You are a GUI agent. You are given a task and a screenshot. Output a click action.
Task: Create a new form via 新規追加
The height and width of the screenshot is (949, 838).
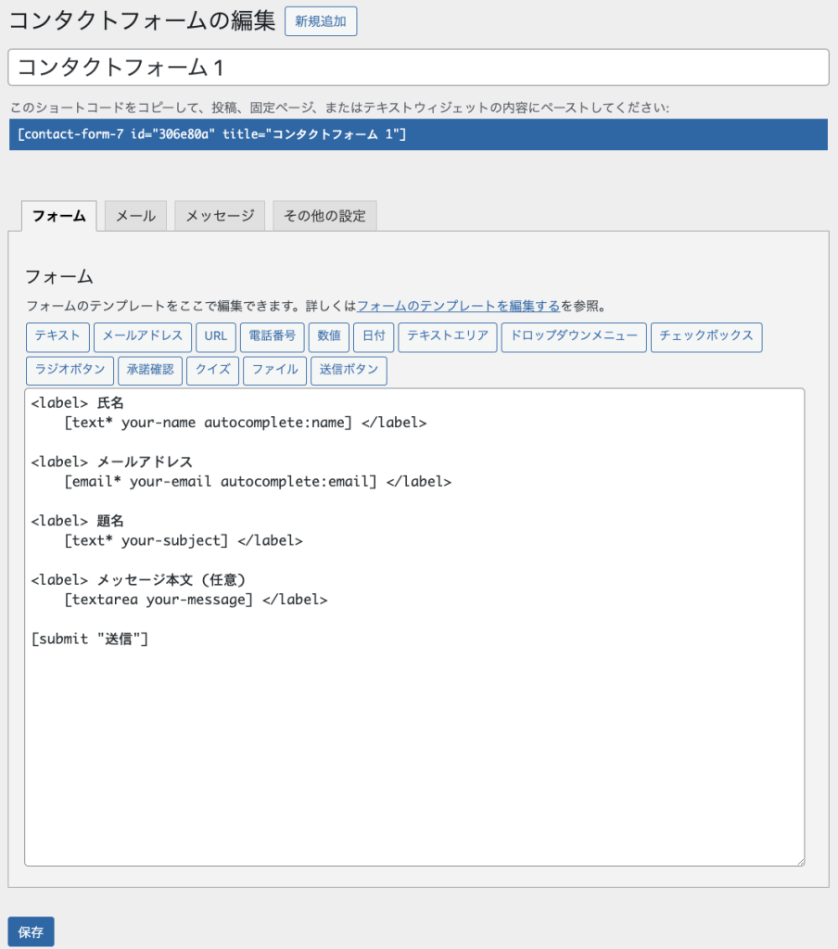point(320,21)
